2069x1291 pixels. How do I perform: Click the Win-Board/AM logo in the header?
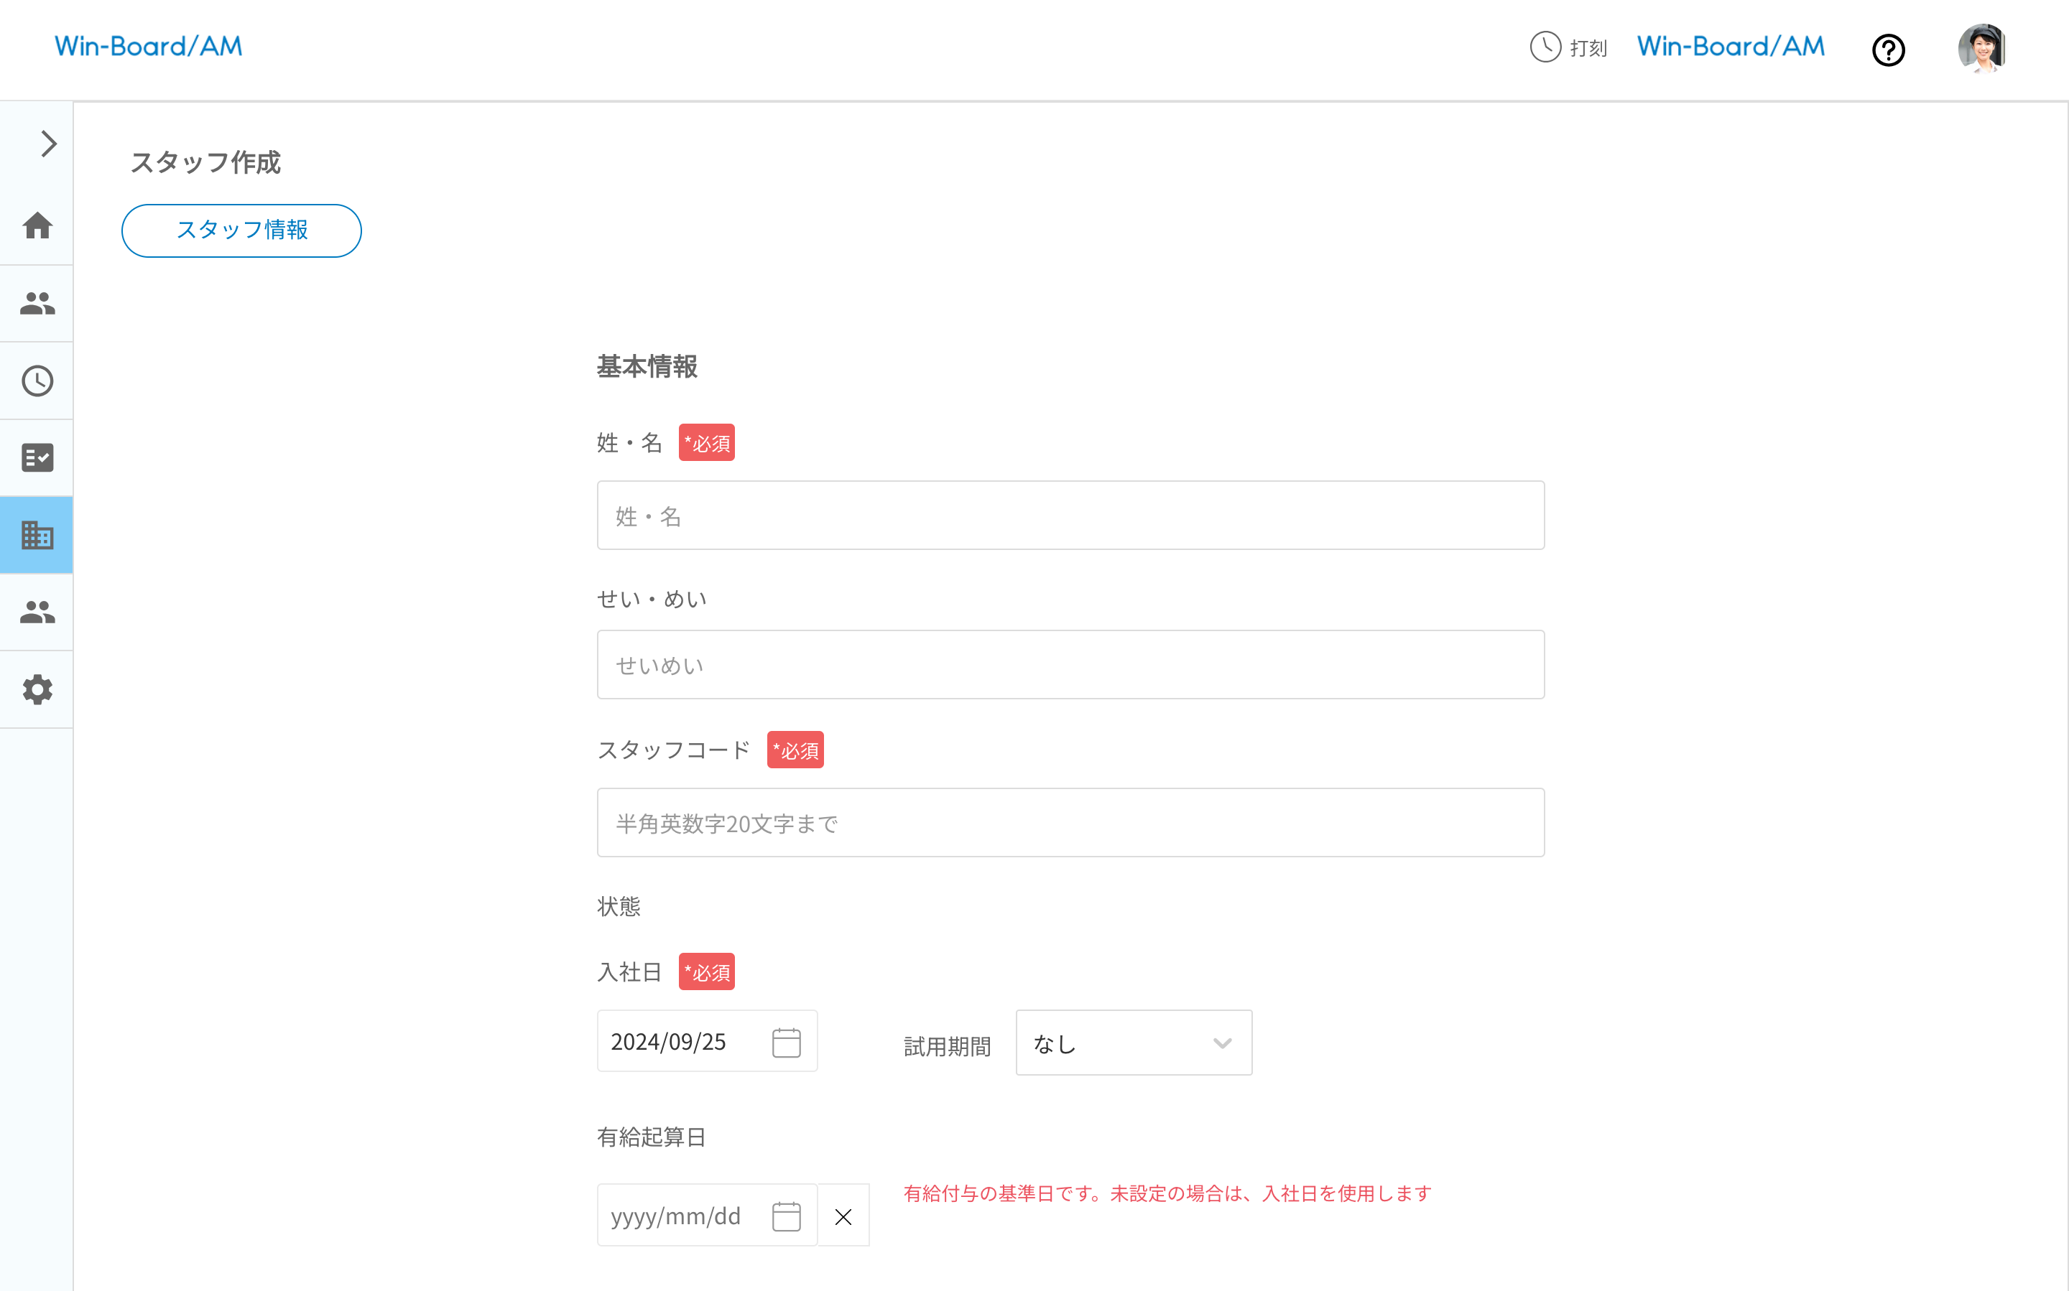pos(148,46)
